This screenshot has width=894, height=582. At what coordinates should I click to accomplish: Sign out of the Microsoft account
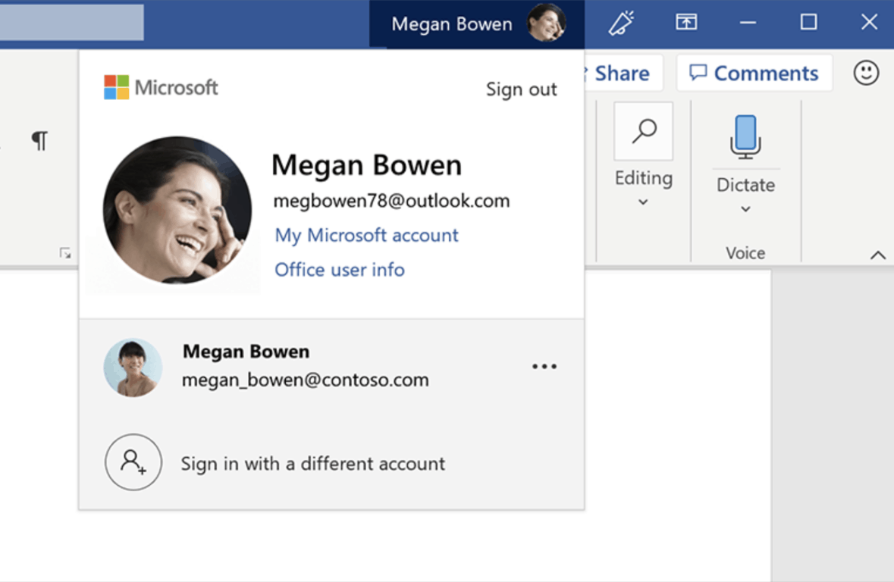click(521, 89)
